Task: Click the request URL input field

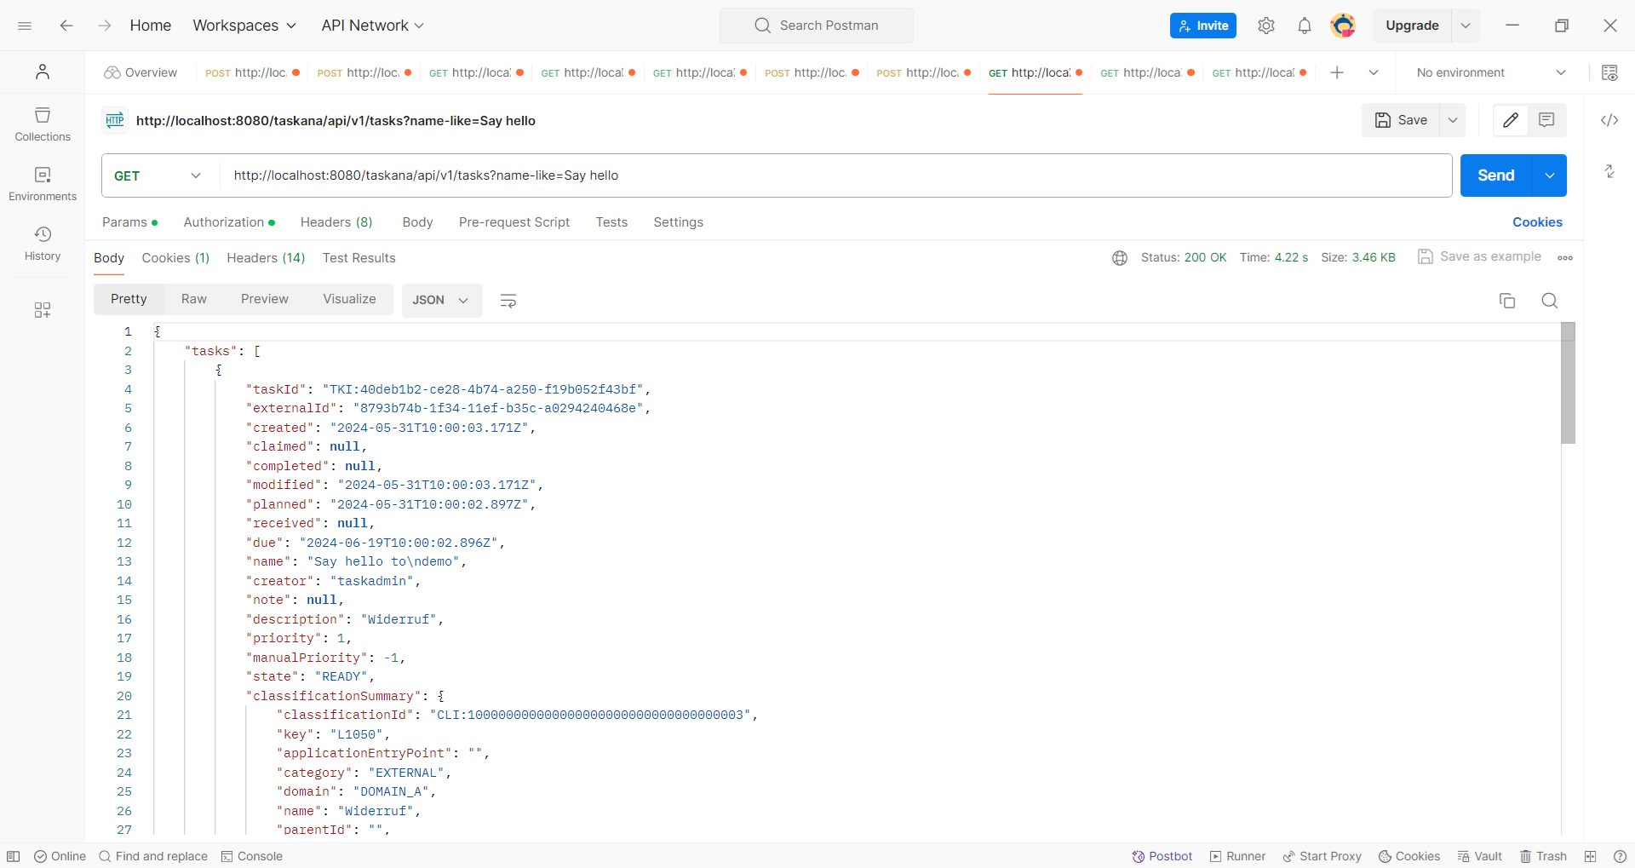Action: pyautogui.click(x=836, y=175)
